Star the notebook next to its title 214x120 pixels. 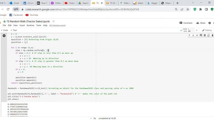[53, 21]
